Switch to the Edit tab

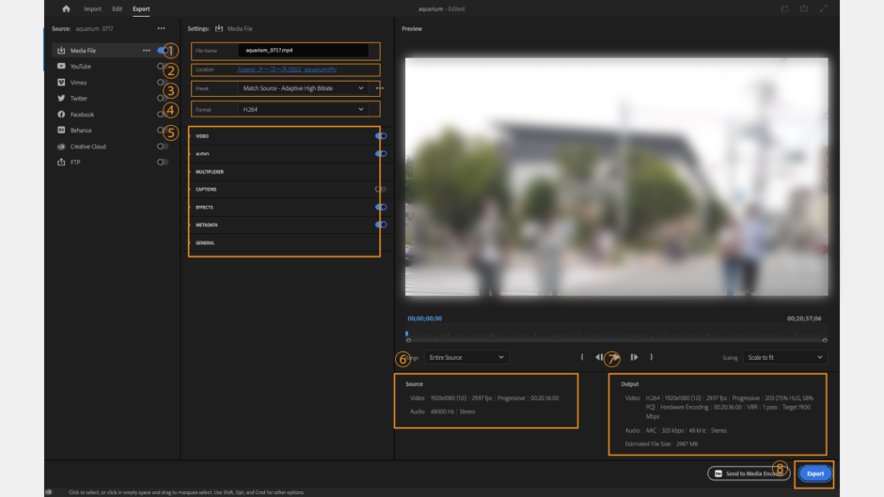117,8
